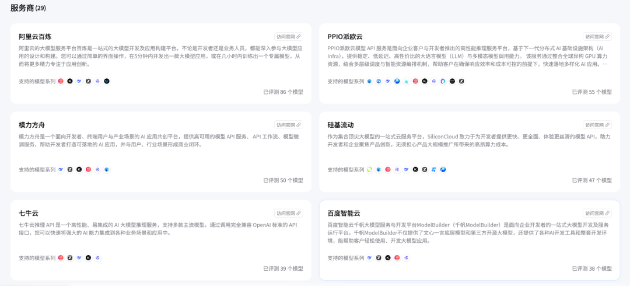The width and height of the screenshot is (630, 286).
Task: Click the purple Qwen icon in 阿里云百炼 card
Action: pos(97,81)
